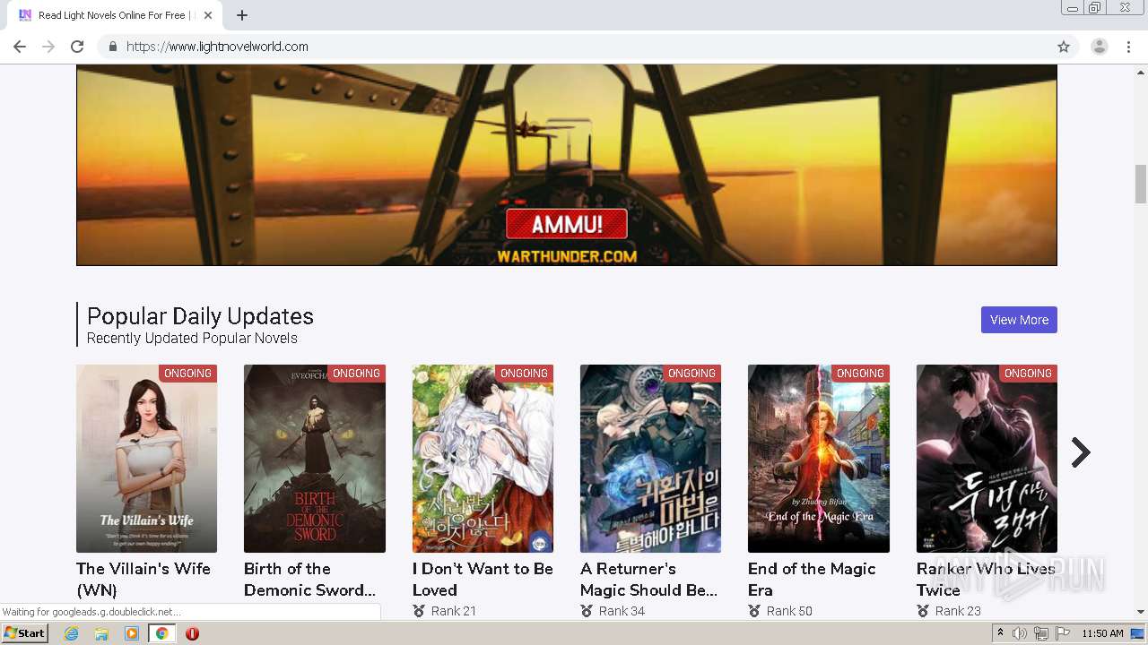Open a new tab with the plus button
1148x645 pixels.
[242, 15]
